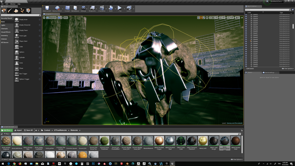Select the translate gizmo tool in viewport
This screenshot has height=166, width=295.
point(199,18)
